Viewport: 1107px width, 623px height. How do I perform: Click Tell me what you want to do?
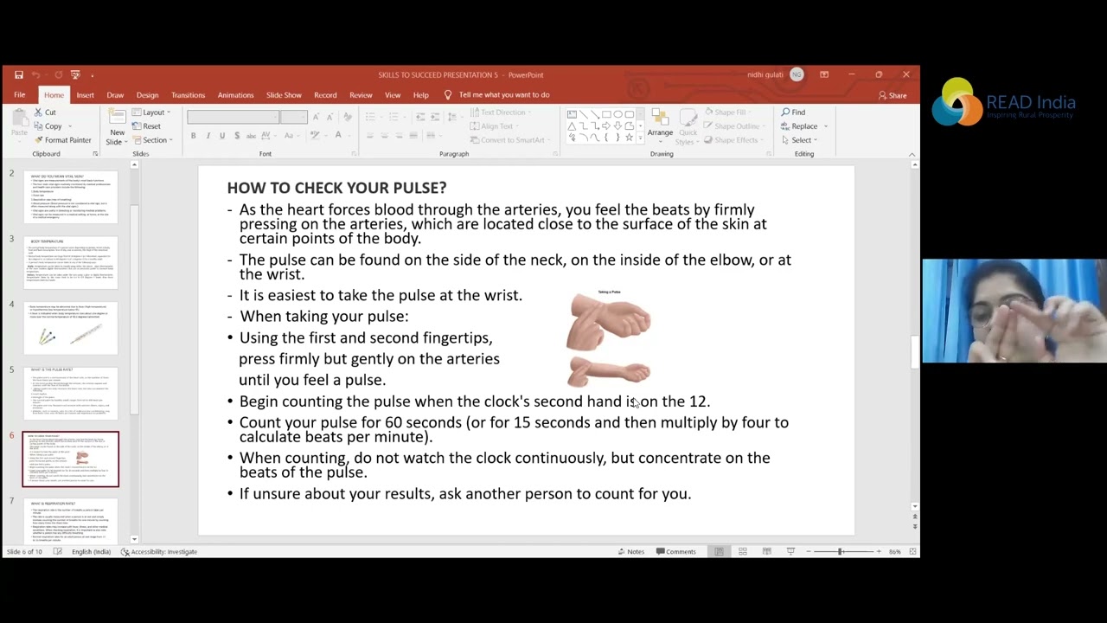504,95
